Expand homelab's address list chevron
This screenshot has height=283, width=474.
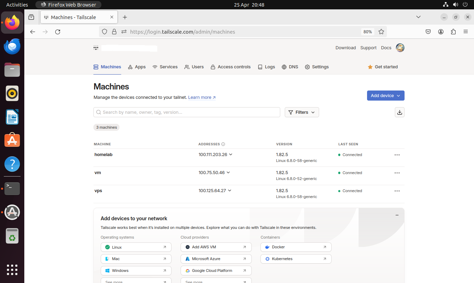(230, 154)
